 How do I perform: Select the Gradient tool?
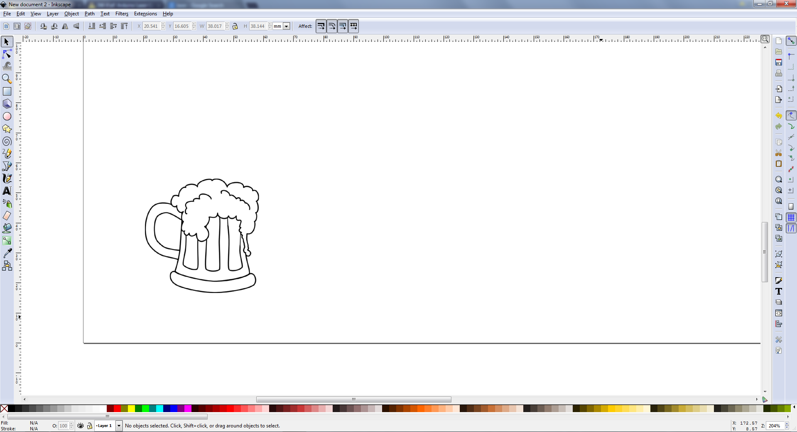[x=7, y=240]
